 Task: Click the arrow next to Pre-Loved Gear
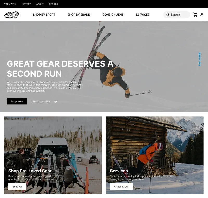pyautogui.click(x=56, y=101)
